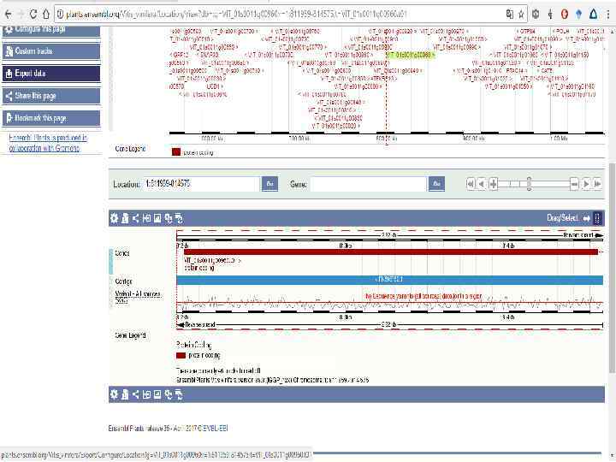The height and width of the screenshot is (462, 616).
Task: Click red protein coding swatch in lower Gene Legend
Action: [x=181, y=356]
